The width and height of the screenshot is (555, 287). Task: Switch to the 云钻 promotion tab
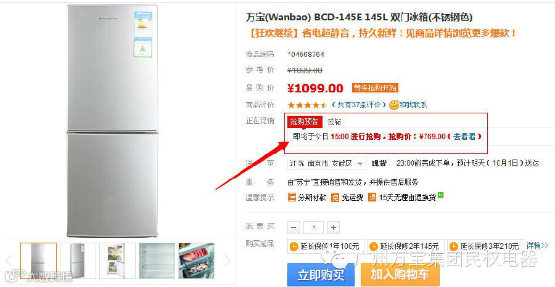click(334, 122)
